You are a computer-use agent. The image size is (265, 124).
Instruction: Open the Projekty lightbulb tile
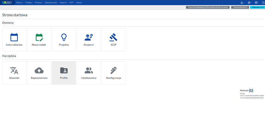point(64,40)
